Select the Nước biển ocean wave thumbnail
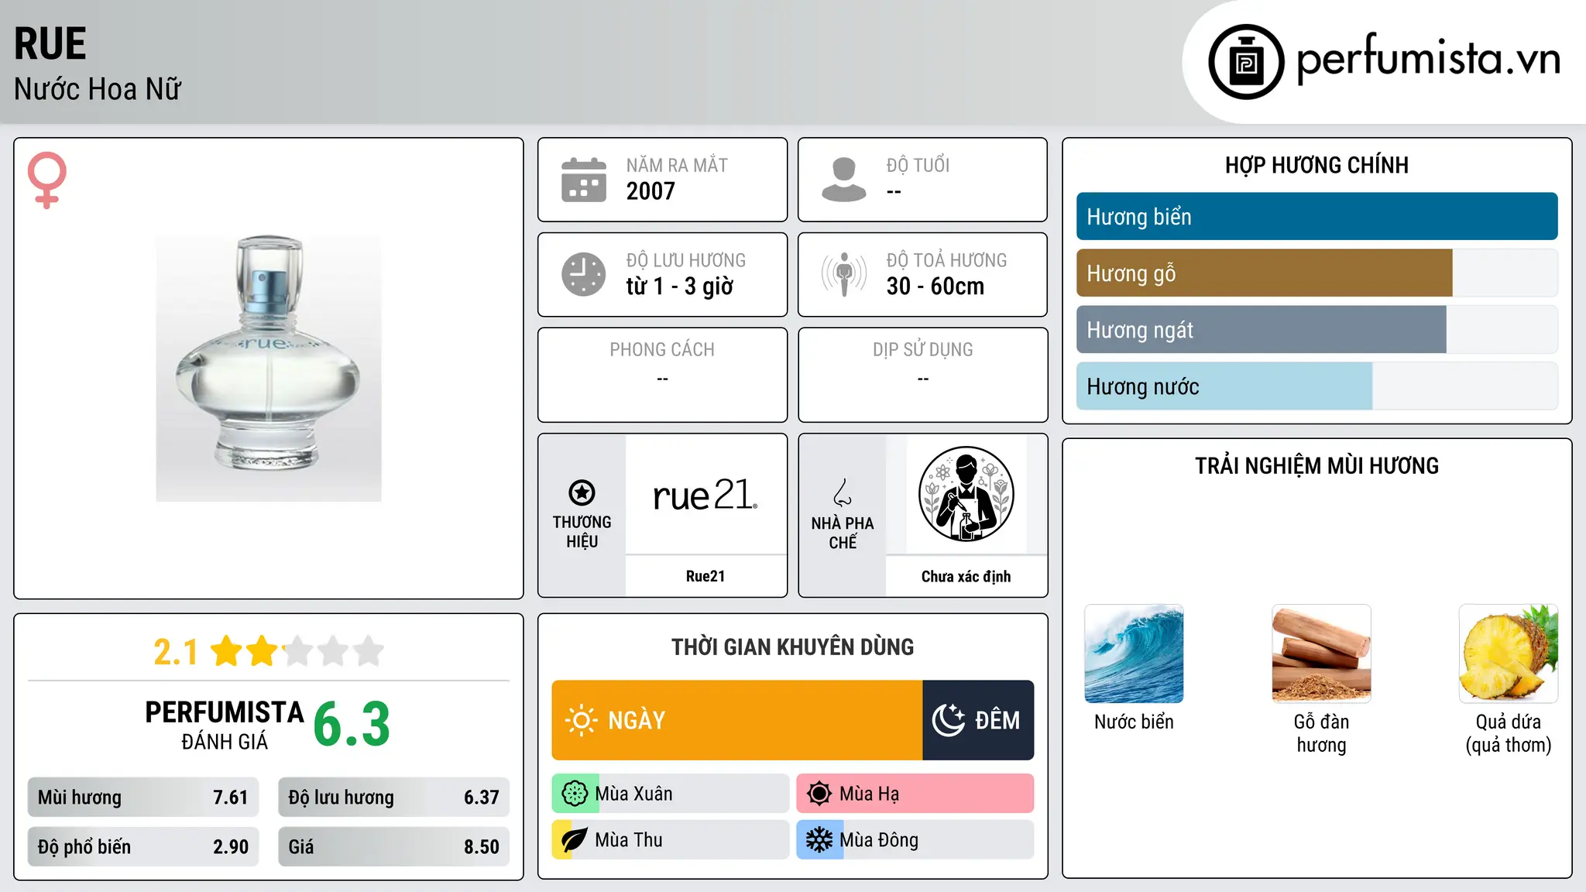 (x=1134, y=654)
